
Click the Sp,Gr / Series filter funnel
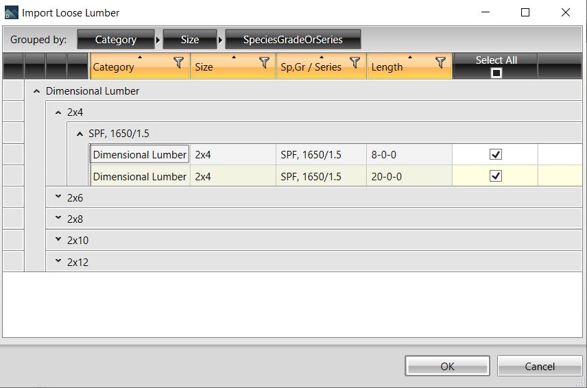tap(355, 63)
